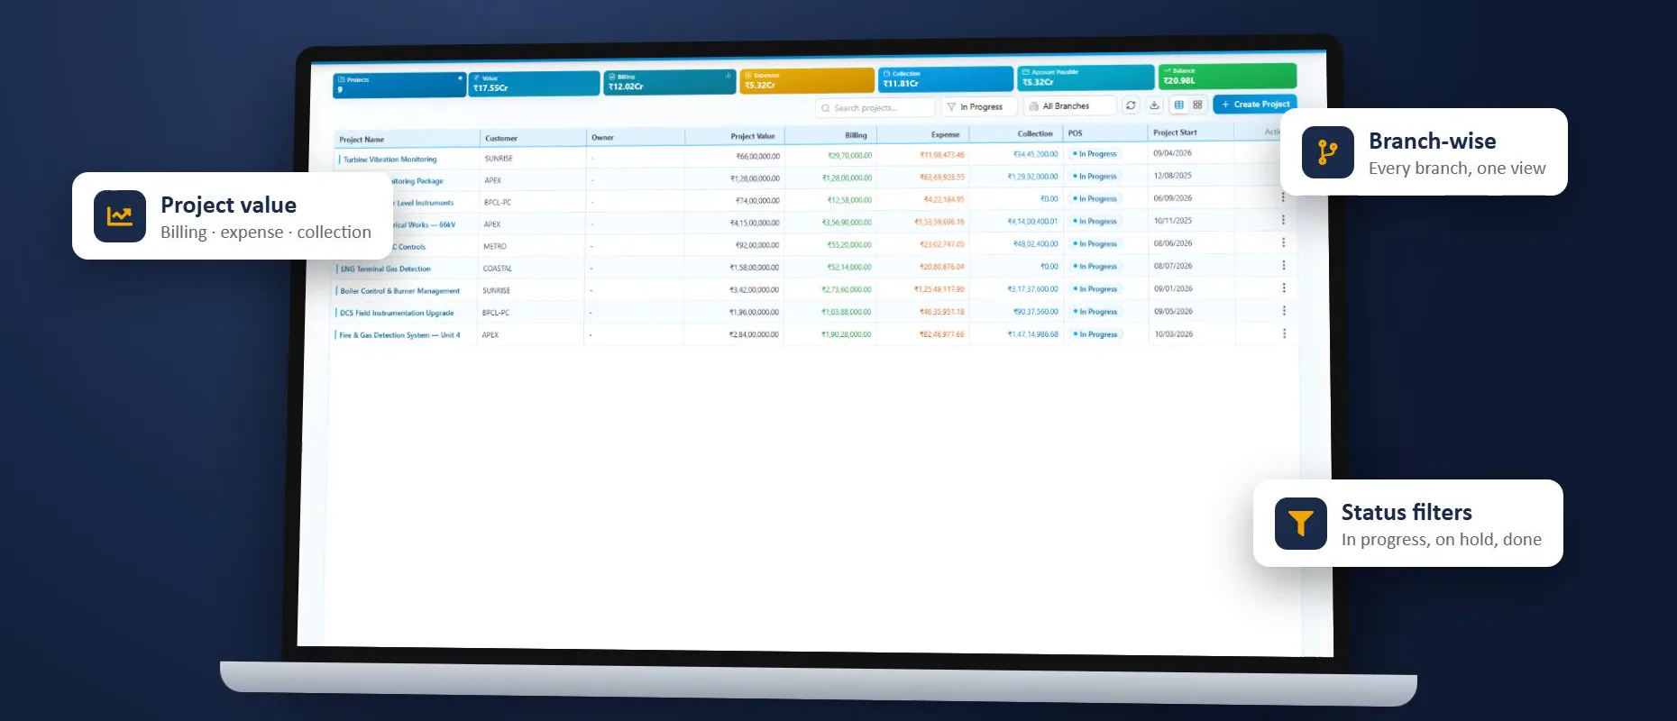The height and width of the screenshot is (721, 1677).
Task: Open actions menu for LNG Terminal Gas Detection
Action: 1283,265
